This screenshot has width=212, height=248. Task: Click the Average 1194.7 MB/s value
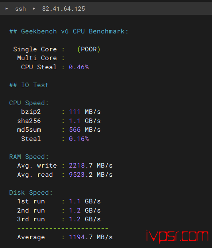point(91,237)
